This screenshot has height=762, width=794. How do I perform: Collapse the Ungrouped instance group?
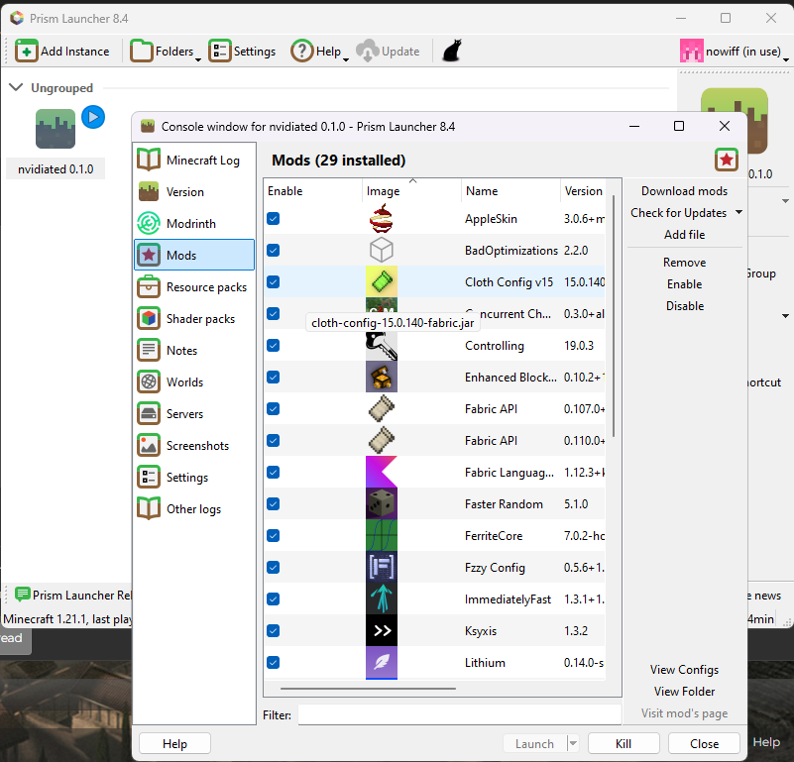16,88
